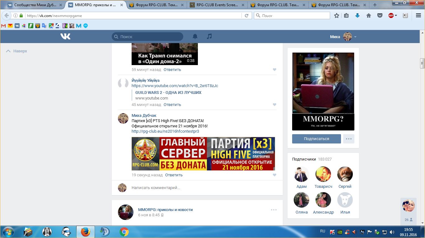Viewport: 425px width, 238px height.
Task: Open Google Maps bookmark icon
Action: (51, 26)
